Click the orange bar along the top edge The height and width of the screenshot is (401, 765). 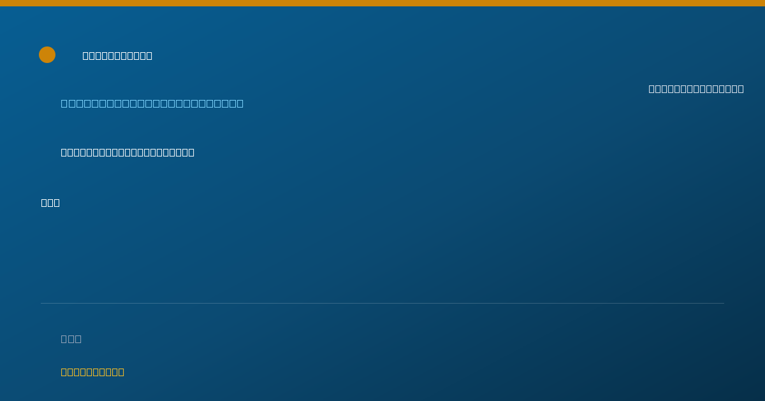point(382,3)
